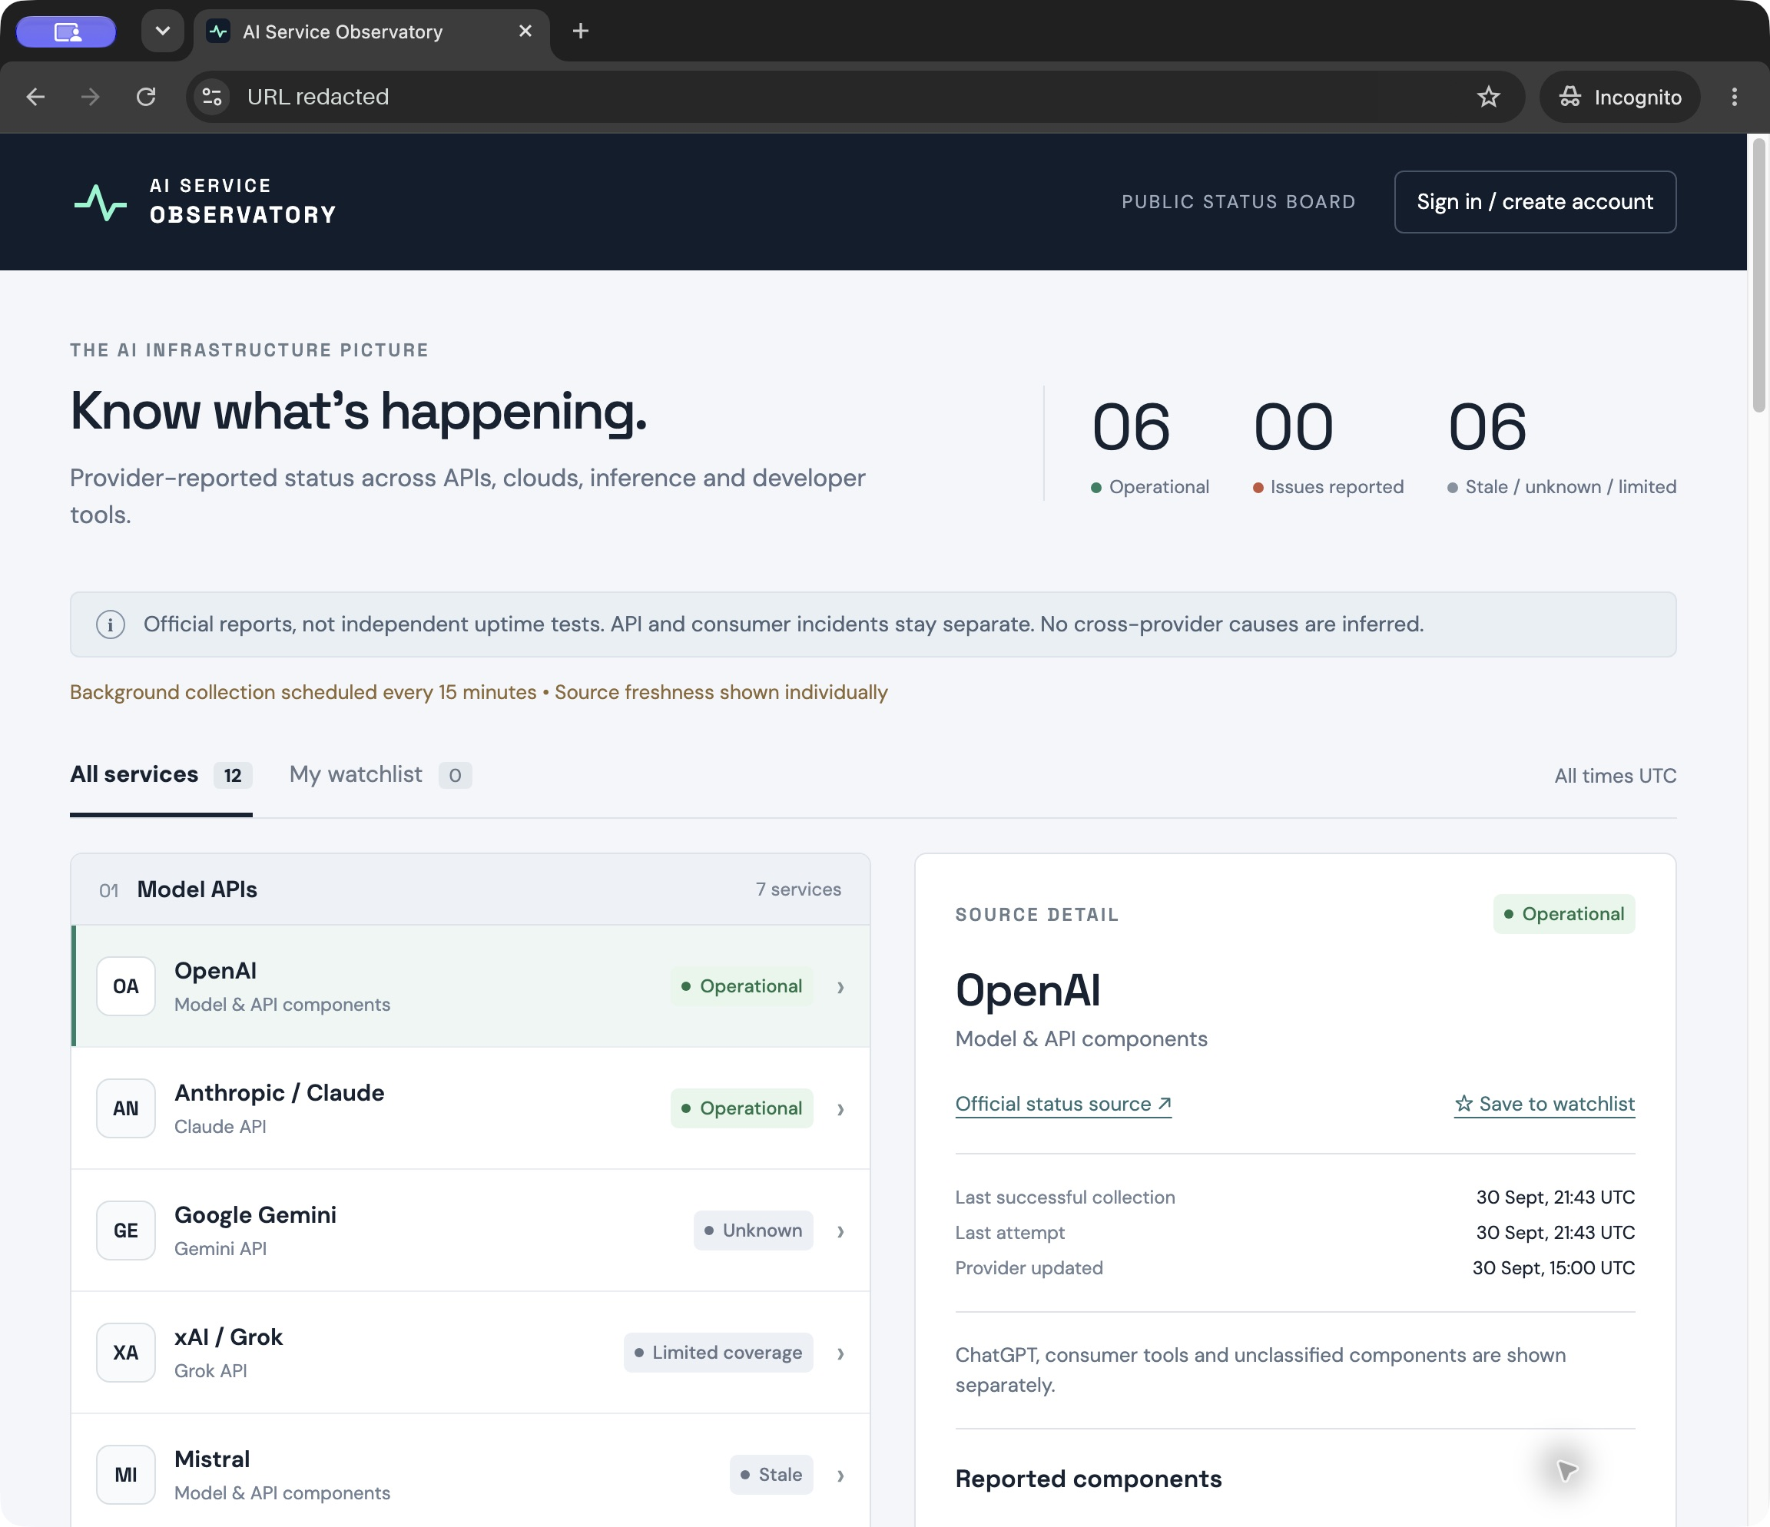Click the OA avatar badge for OpenAI
1770x1527 pixels.
pos(125,986)
